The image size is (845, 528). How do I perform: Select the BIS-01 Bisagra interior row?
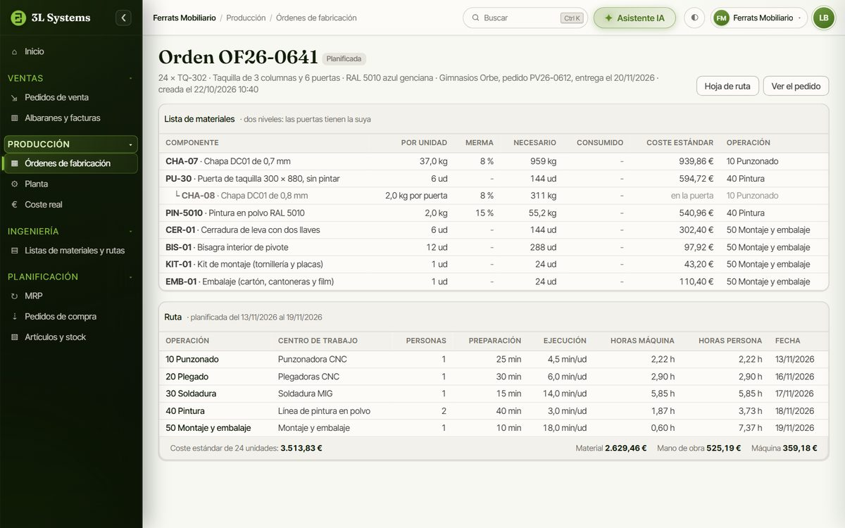(494, 247)
